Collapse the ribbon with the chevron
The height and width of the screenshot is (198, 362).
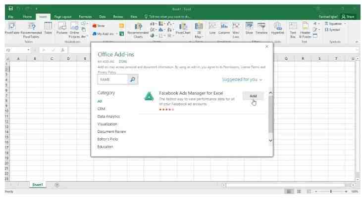357,42
